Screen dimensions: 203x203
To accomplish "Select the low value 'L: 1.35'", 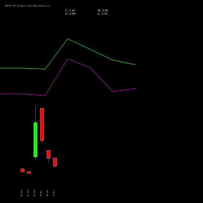I will (103, 14).
